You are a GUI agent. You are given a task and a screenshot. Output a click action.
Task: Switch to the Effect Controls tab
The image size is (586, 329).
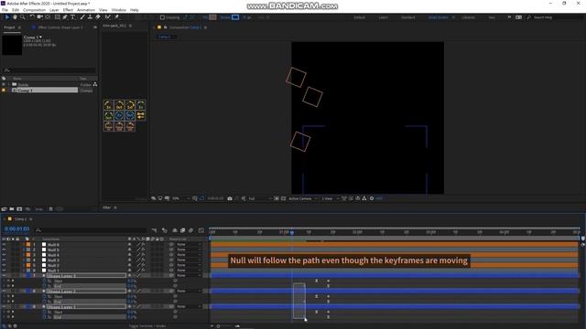tap(60, 27)
